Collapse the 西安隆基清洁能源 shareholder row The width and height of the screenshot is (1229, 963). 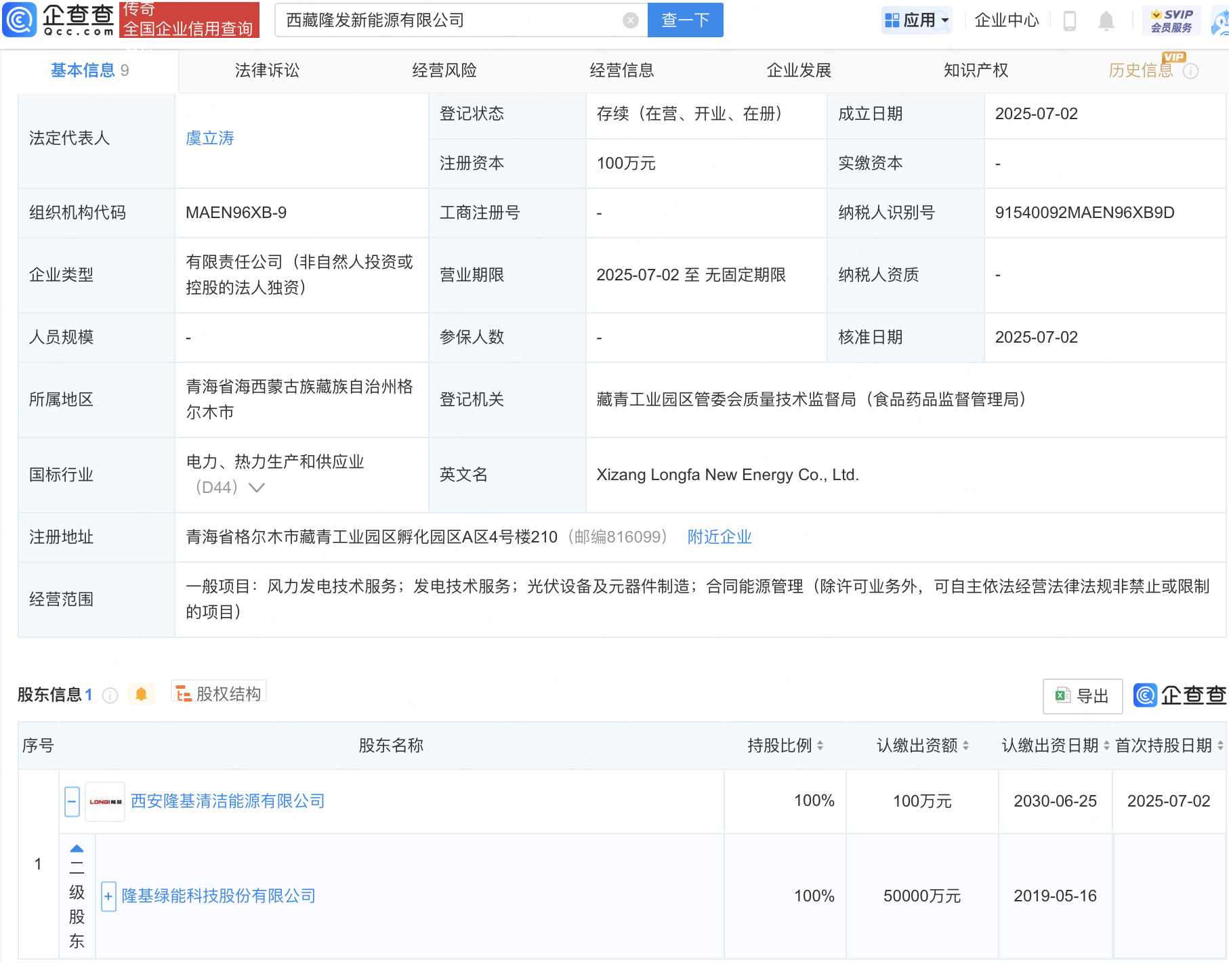click(72, 802)
